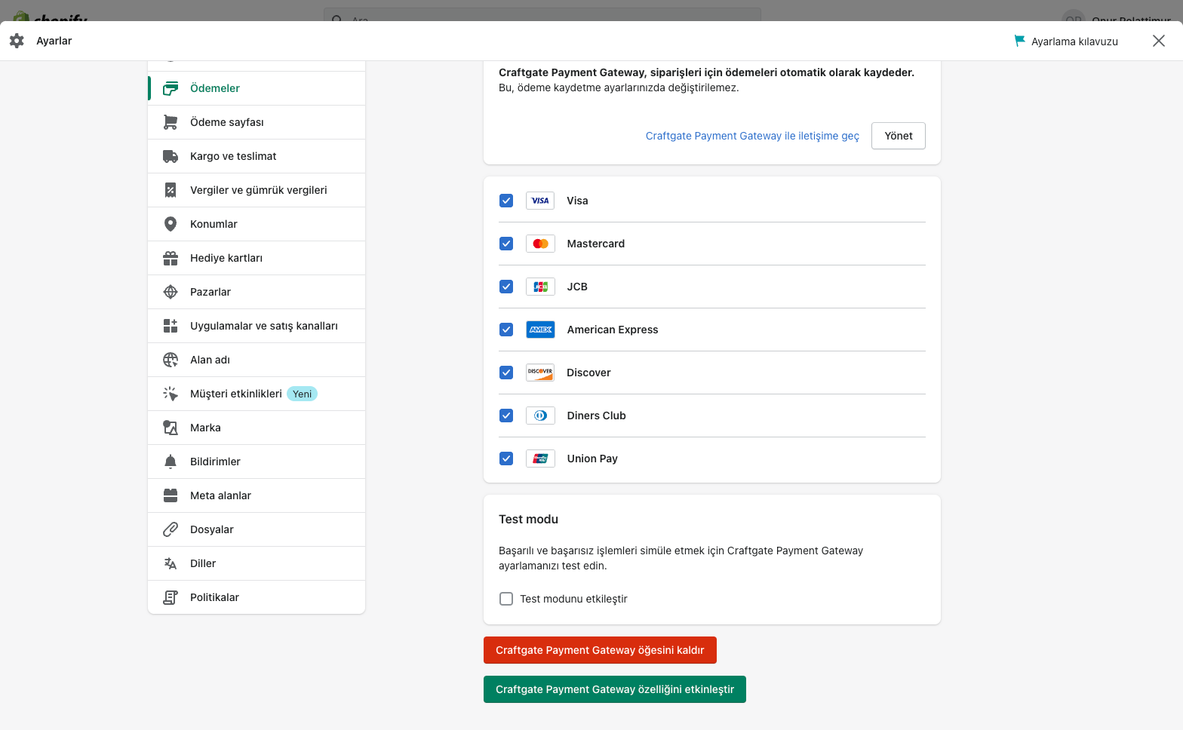The image size is (1183, 730).
Task: Click the Union Pay card logo
Action: [540, 459]
